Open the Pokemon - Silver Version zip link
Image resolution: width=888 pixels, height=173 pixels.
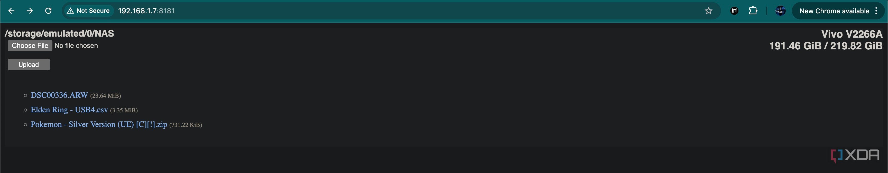(x=99, y=124)
